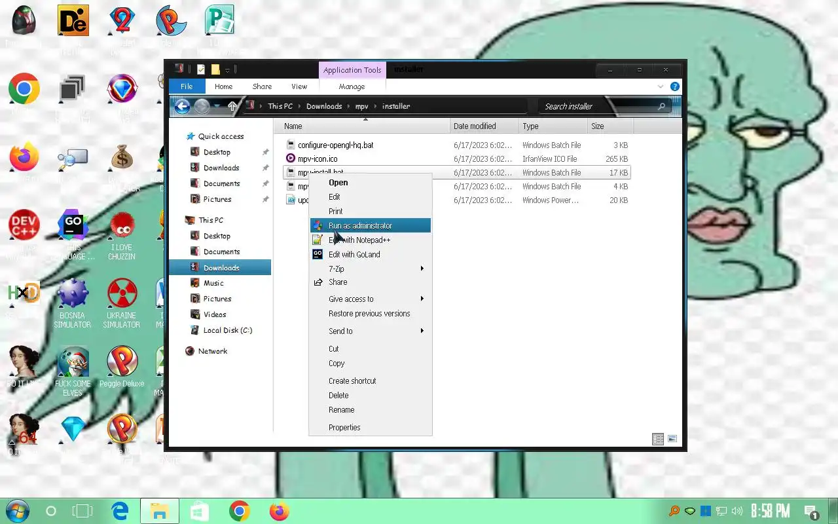
Task: Launch the GoLand desktop shortcut
Action: 73,234
